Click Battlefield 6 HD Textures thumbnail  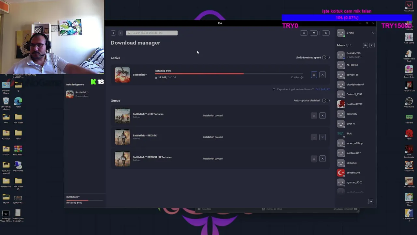(122, 116)
